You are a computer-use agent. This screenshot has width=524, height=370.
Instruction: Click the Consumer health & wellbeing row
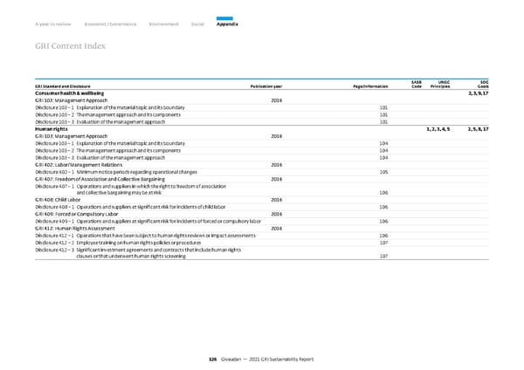(x=76, y=92)
